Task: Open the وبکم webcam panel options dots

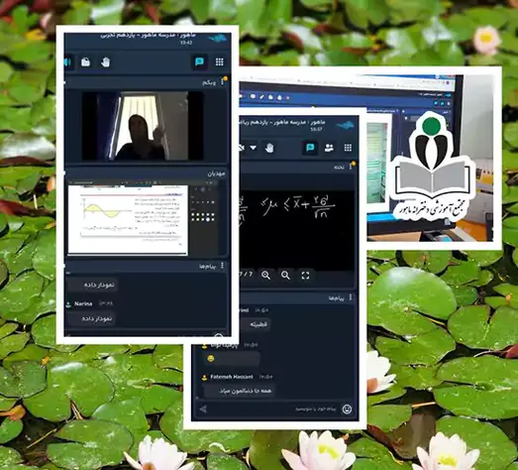Action: tap(223, 82)
